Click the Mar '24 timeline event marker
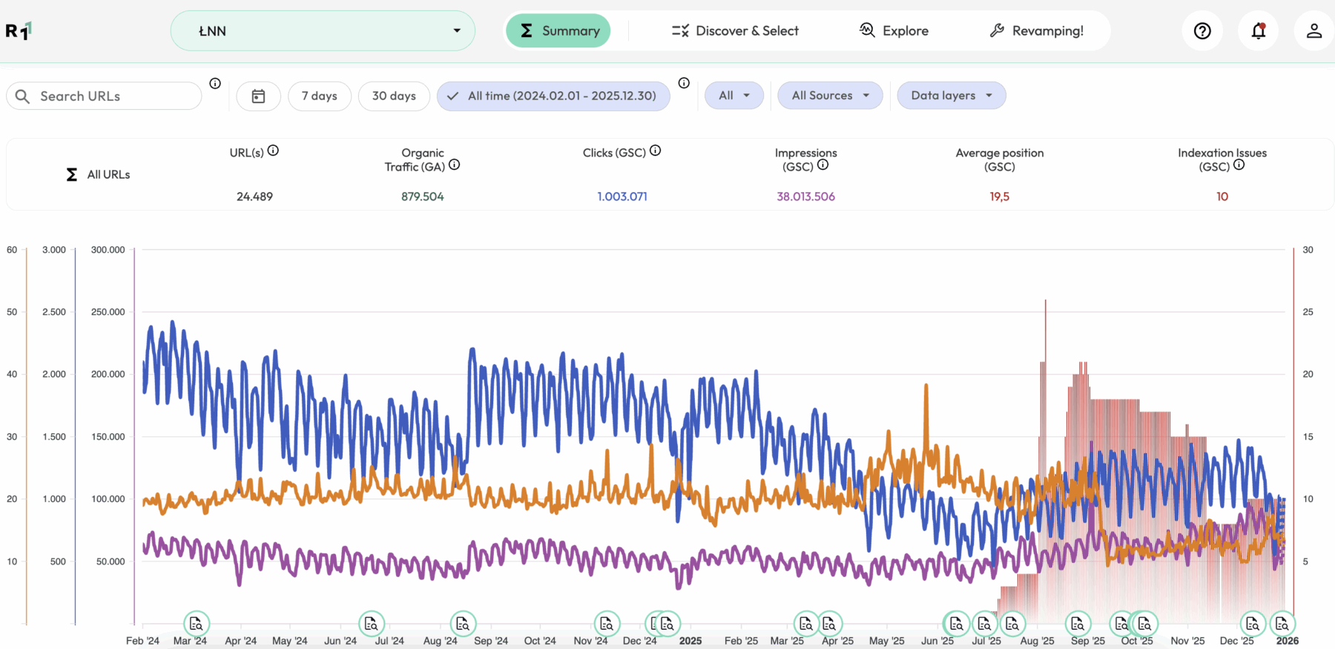This screenshot has height=649, width=1335. pos(197,624)
